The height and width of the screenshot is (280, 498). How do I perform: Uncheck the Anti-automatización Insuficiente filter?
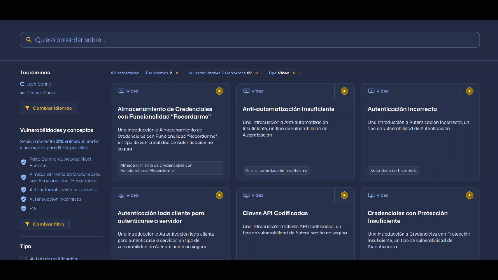(x=23, y=189)
